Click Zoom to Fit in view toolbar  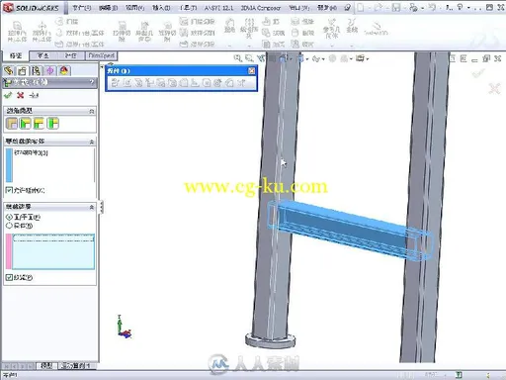point(237,58)
